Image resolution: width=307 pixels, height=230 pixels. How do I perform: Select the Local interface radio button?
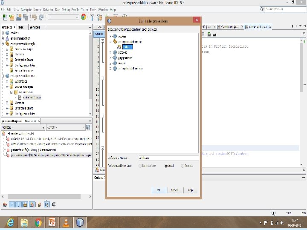click(166, 166)
